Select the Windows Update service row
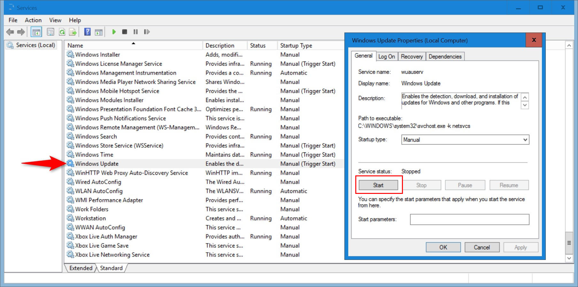 [204, 164]
